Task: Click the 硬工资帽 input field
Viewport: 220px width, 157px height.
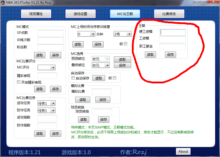Action: tap(172, 32)
